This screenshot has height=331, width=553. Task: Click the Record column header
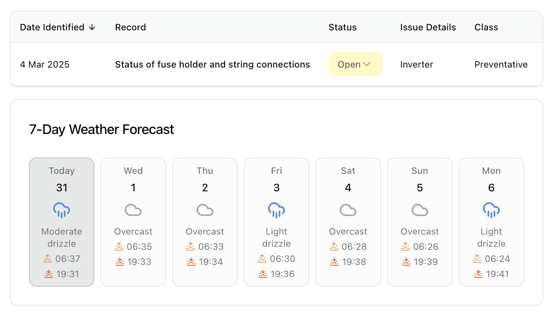pos(130,27)
